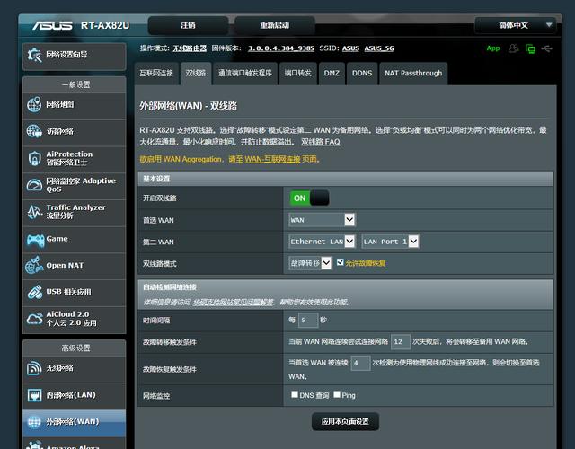Click the Logout button

tap(188, 25)
